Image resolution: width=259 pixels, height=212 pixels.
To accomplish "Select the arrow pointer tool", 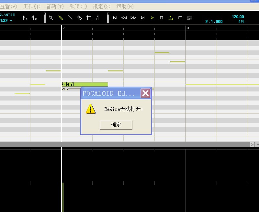I will click(51, 18).
